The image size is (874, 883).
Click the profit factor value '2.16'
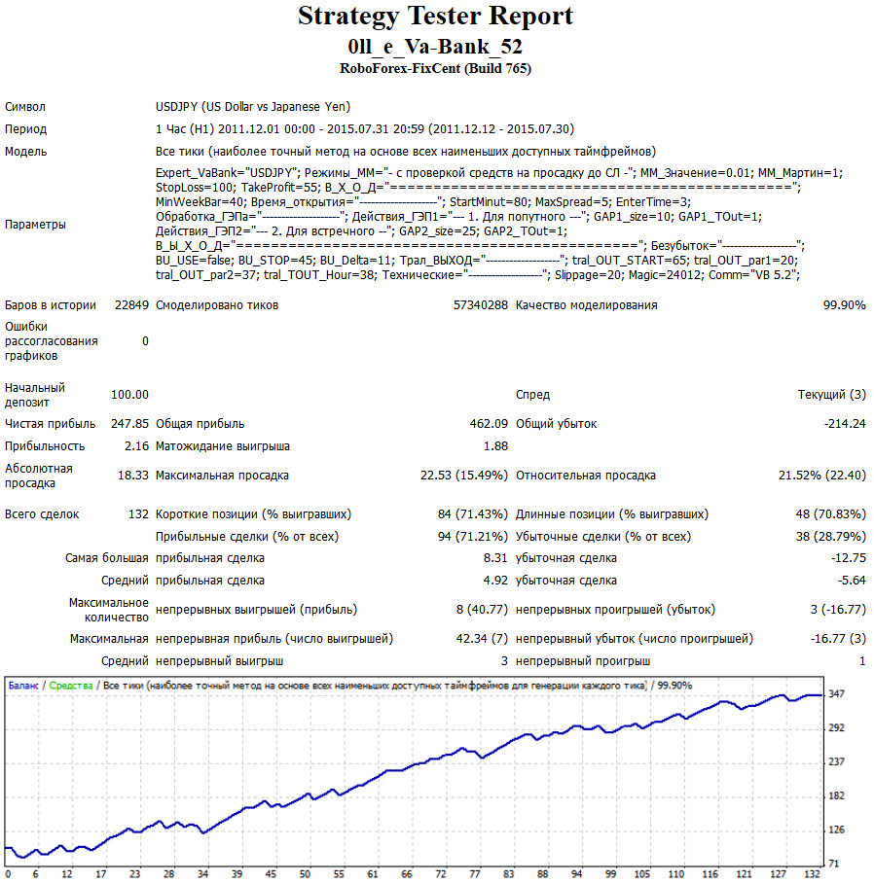pyautogui.click(x=136, y=446)
